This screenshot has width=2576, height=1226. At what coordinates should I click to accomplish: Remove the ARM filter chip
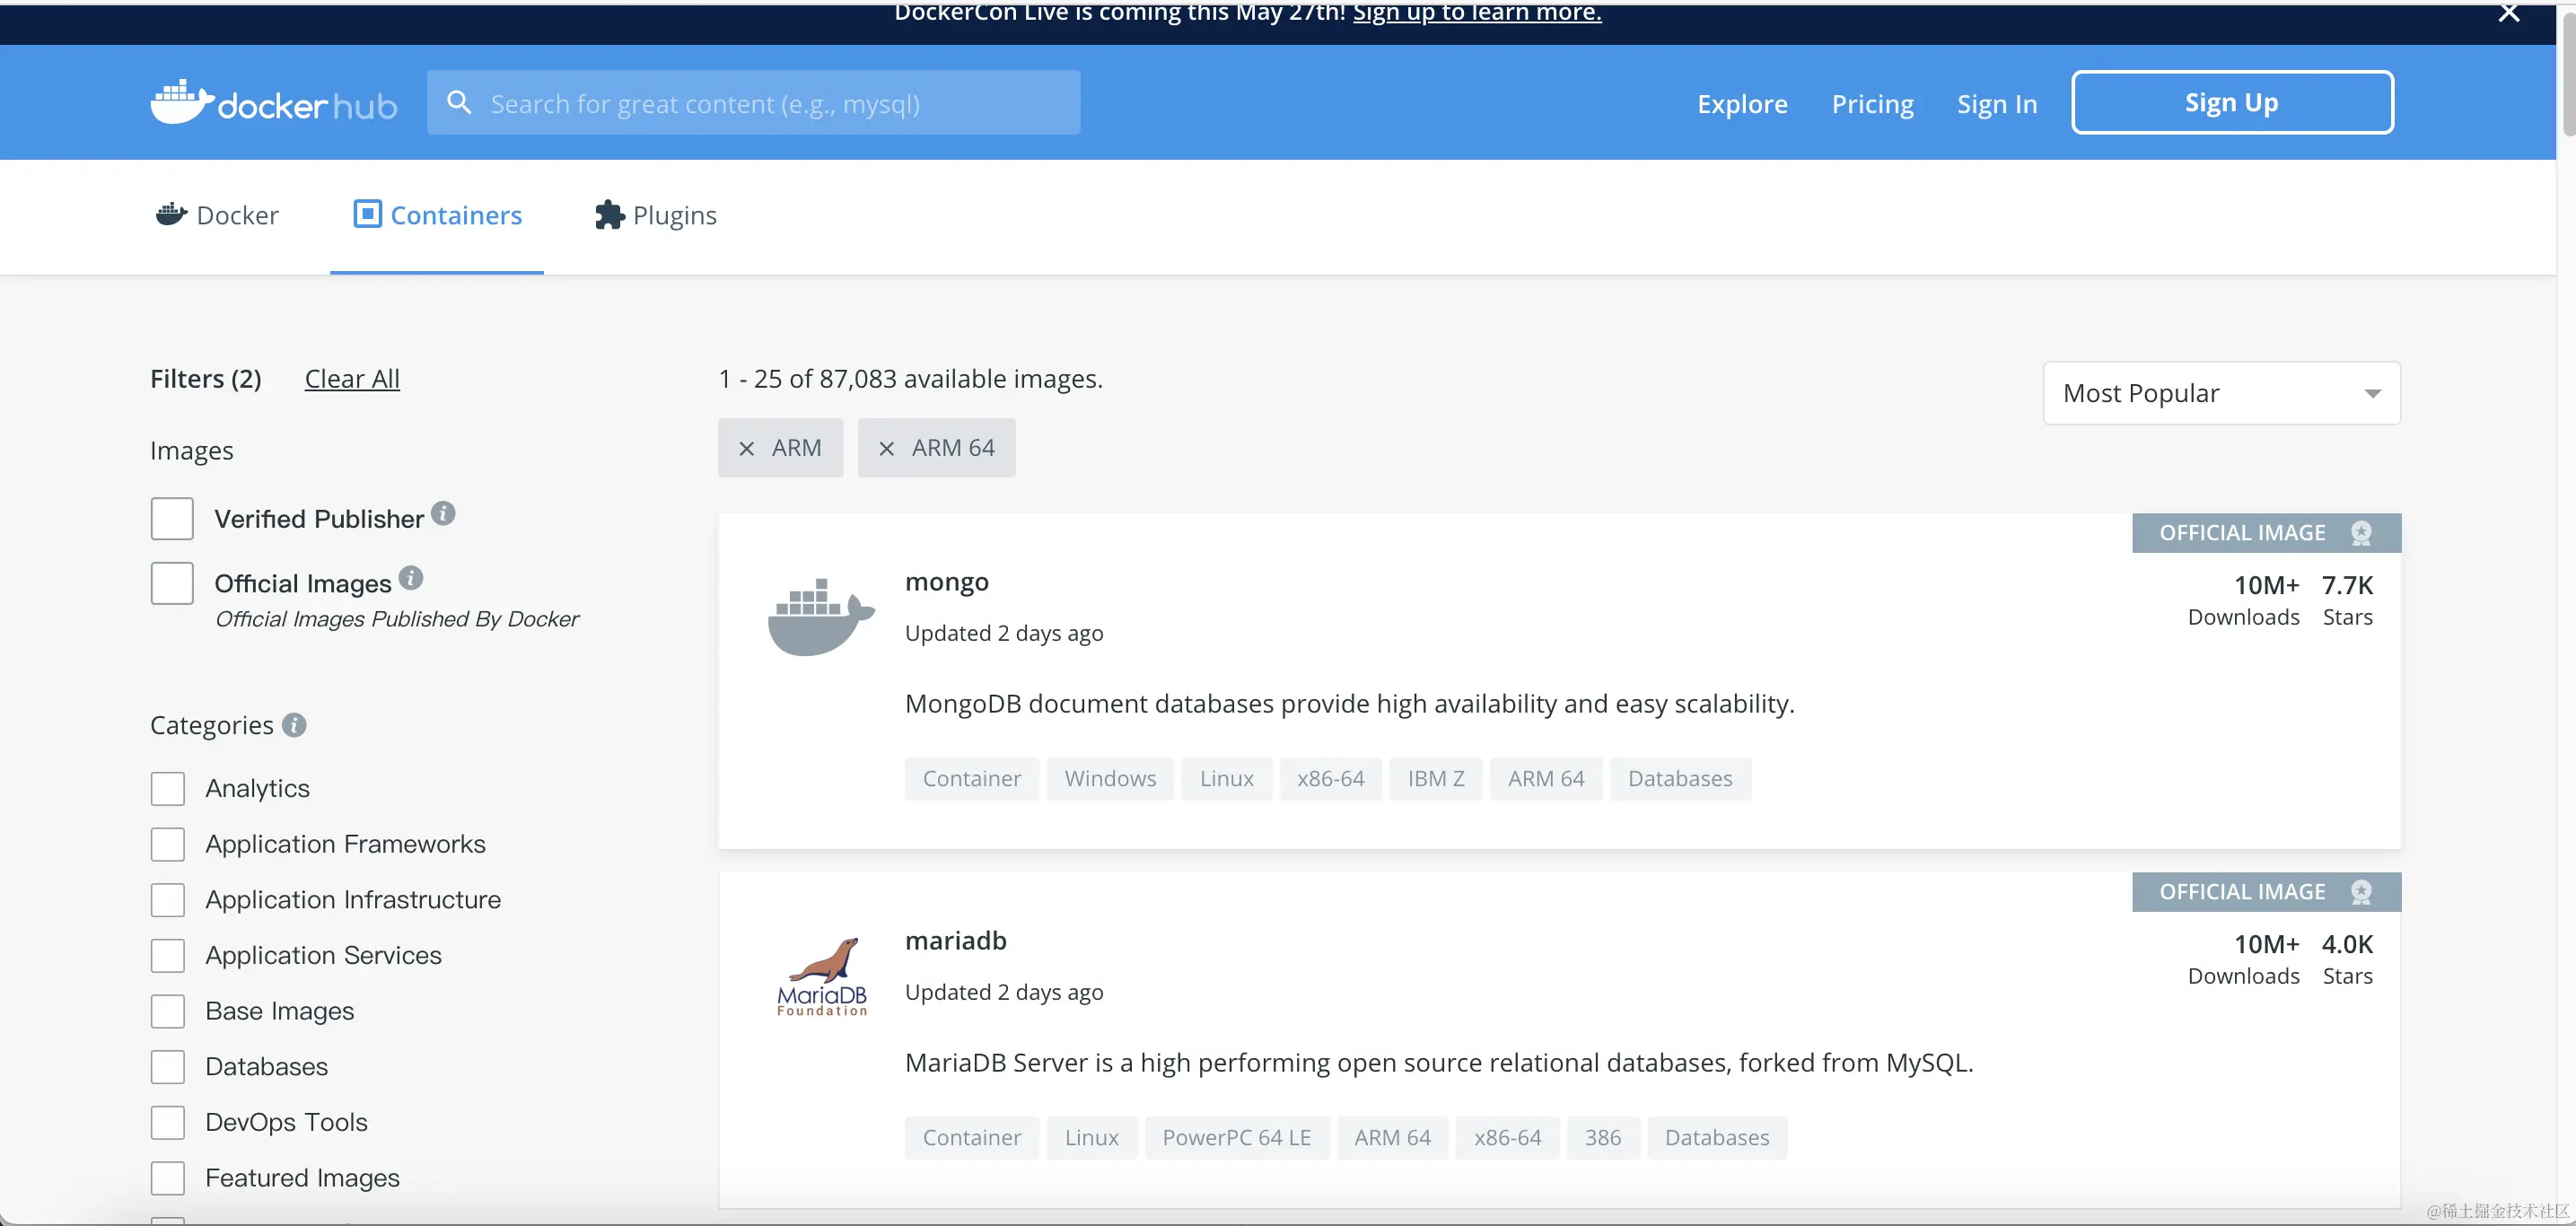pos(746,449)
